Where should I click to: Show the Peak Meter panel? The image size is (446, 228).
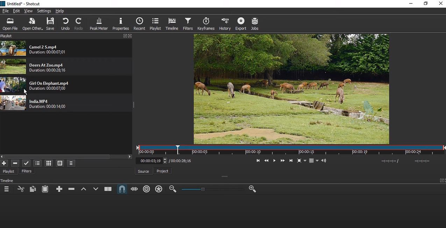coord(99,24)
